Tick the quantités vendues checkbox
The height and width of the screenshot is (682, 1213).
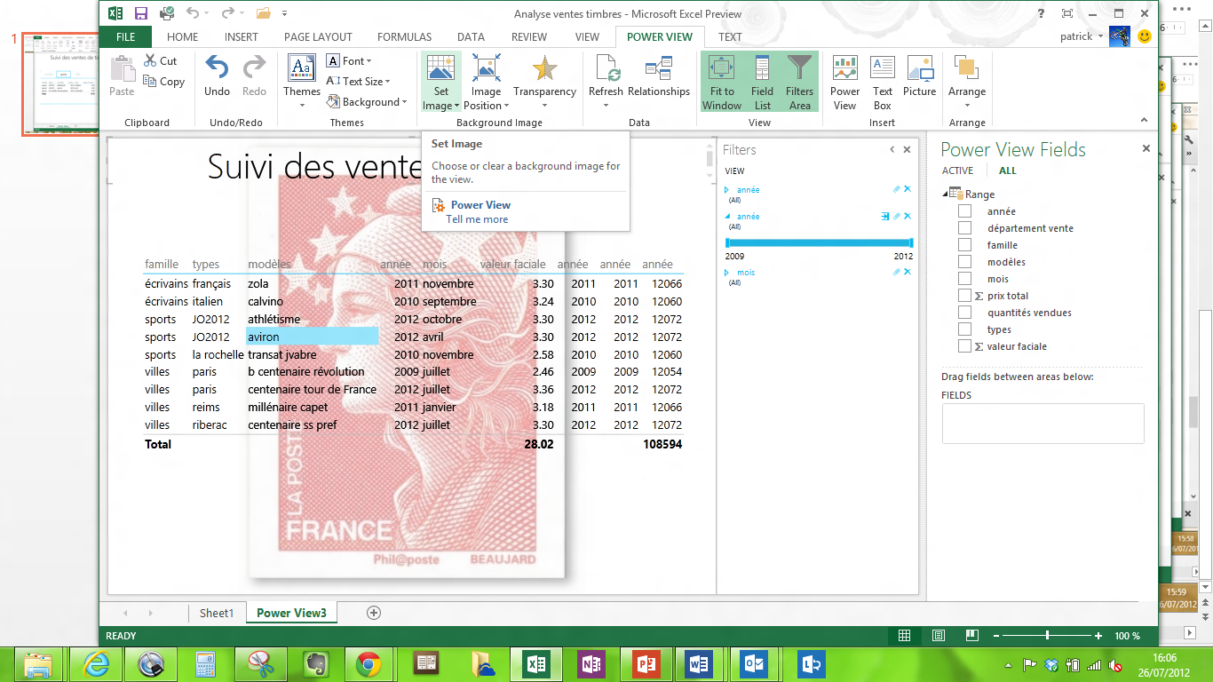tap(964, 313)
